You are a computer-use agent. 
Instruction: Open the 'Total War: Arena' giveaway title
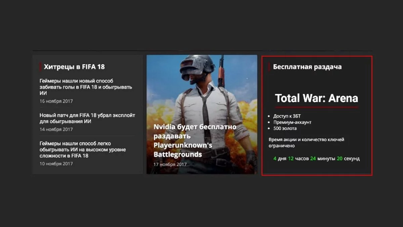click(x=316, y=98)
